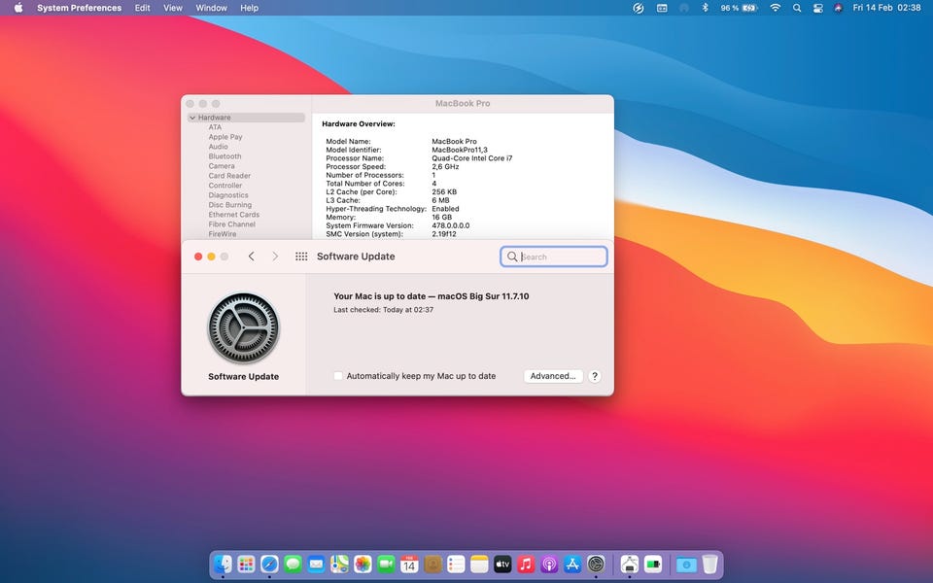Image resolution: width=933 pixels, height=583 pixels.
Task: Select Disc Burning in sidebar
Action: click(230, 205)
